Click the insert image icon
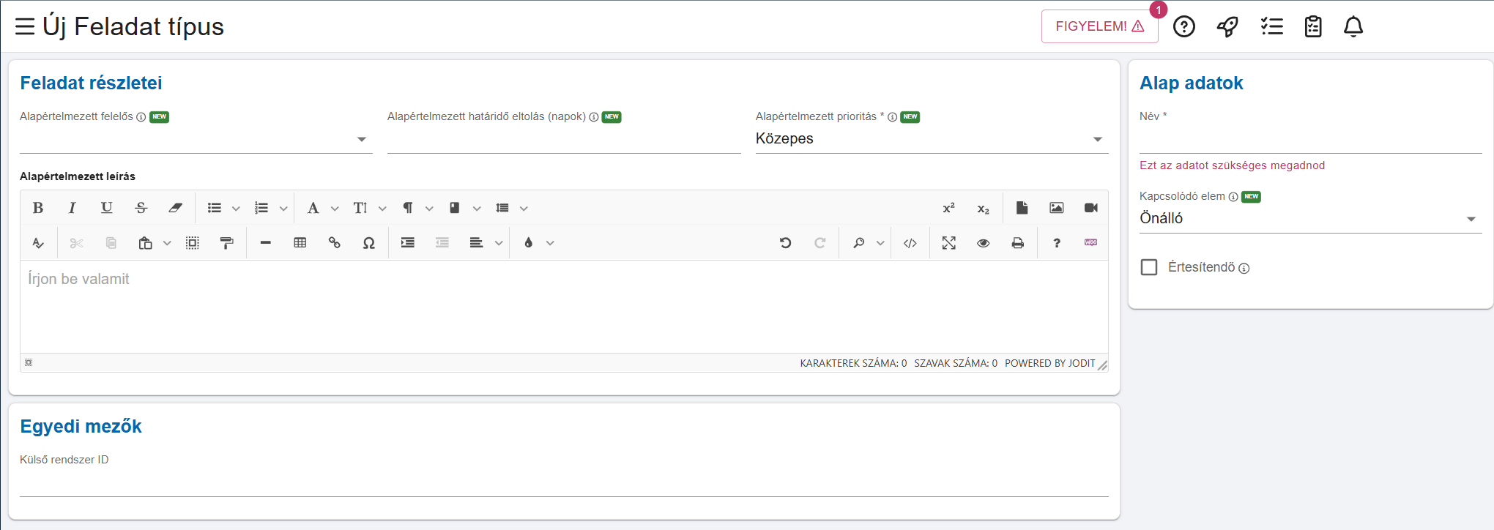This screenshot has width=1494, height=530. [x=1056, y=208]
